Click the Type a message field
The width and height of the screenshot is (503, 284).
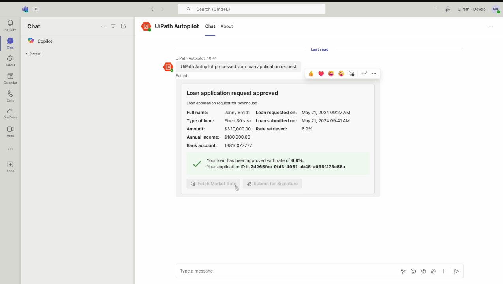284,271
